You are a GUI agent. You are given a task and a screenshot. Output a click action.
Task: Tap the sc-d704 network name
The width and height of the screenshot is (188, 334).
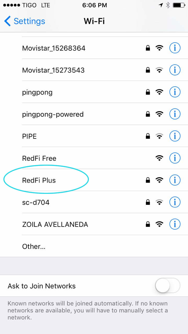[36, 202]
